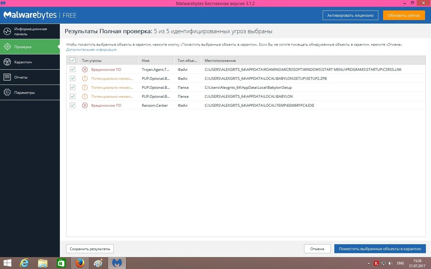The width and height of the screenshot is (431, 269).
Task: Click the red malware icon on Ransom.Cerber row
Action: click(x=85, y=105)
